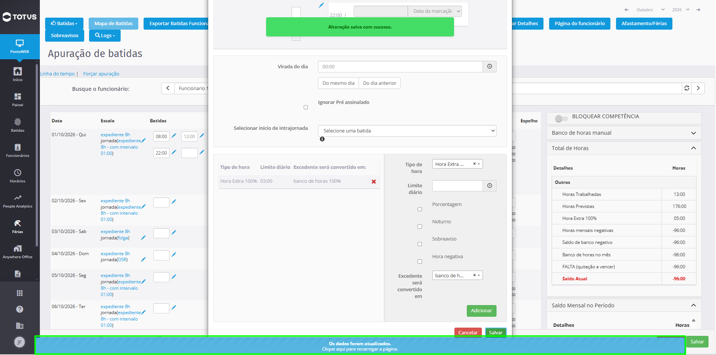Screen dimensions: 716x355
Task: Click Virada do dia time field
Action: (400, 66)
